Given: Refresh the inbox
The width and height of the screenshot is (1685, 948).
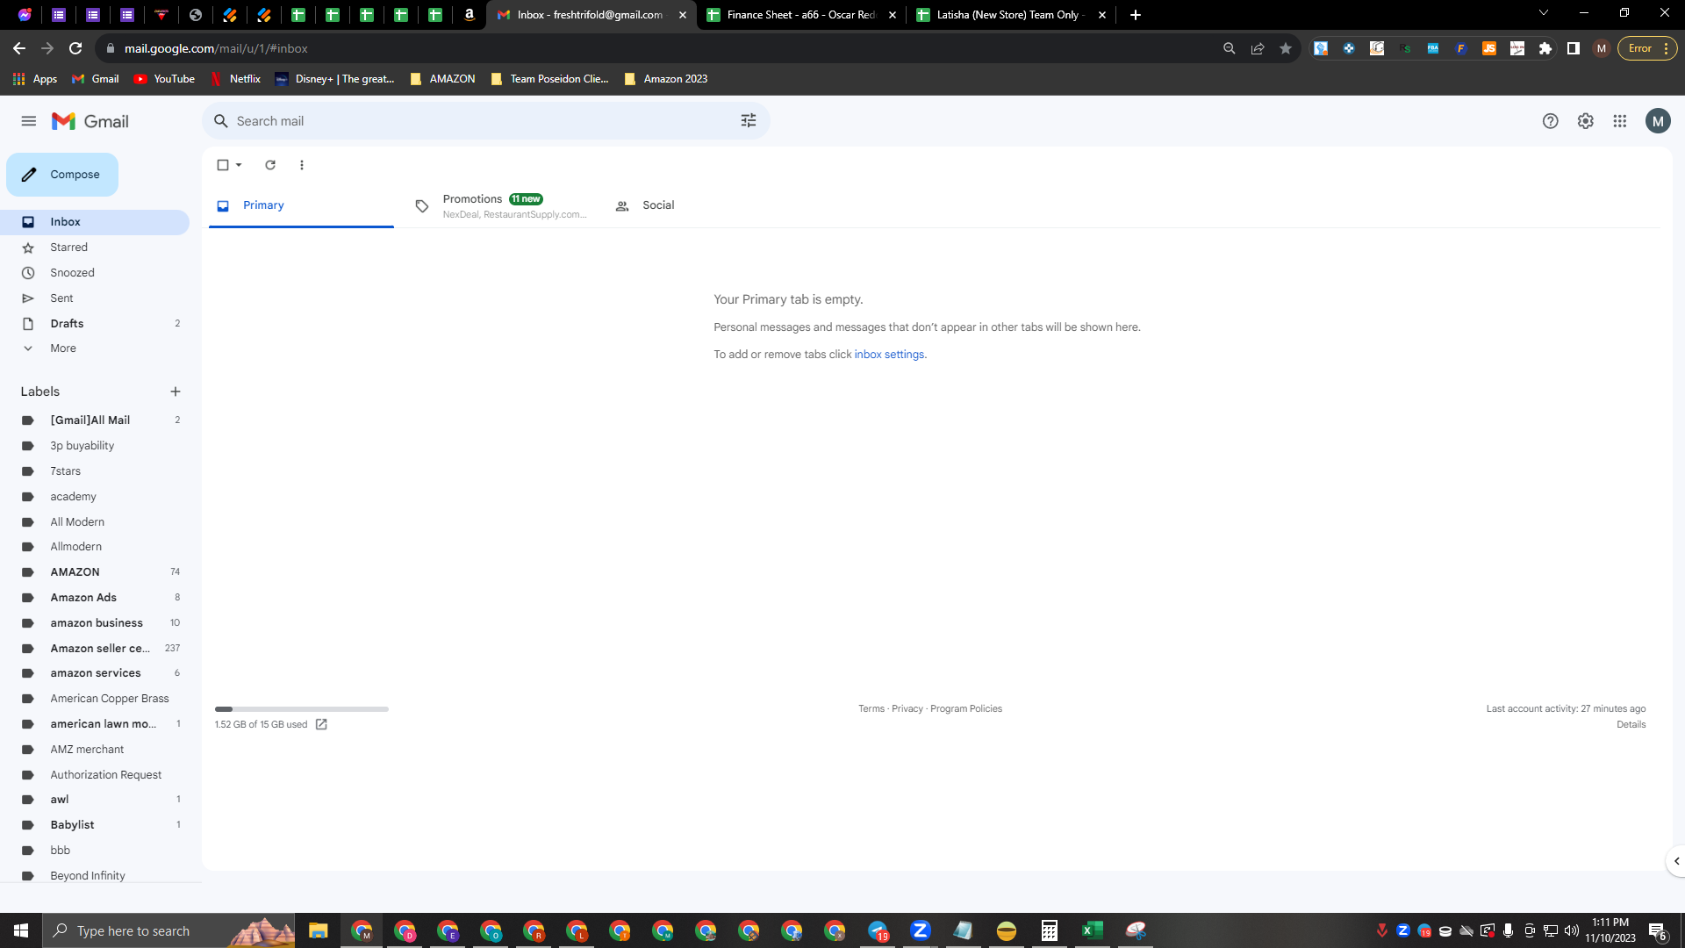Looking at the screenshot, I should 270,165.
